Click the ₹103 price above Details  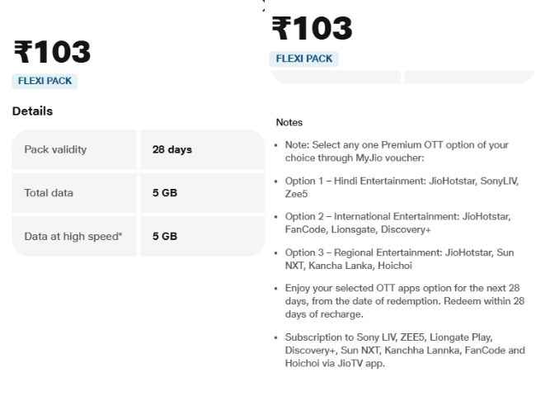click(52, 52)
